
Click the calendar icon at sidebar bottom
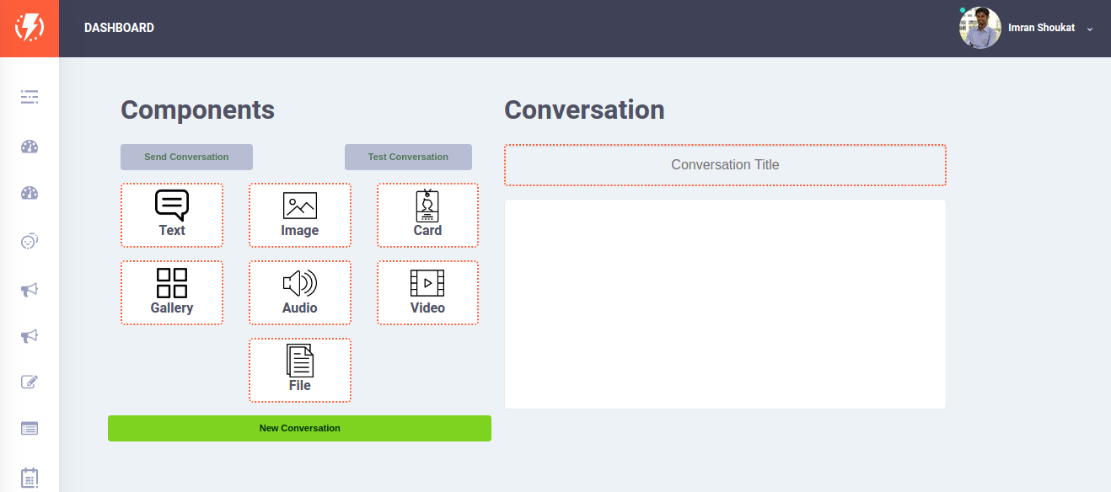30,478
